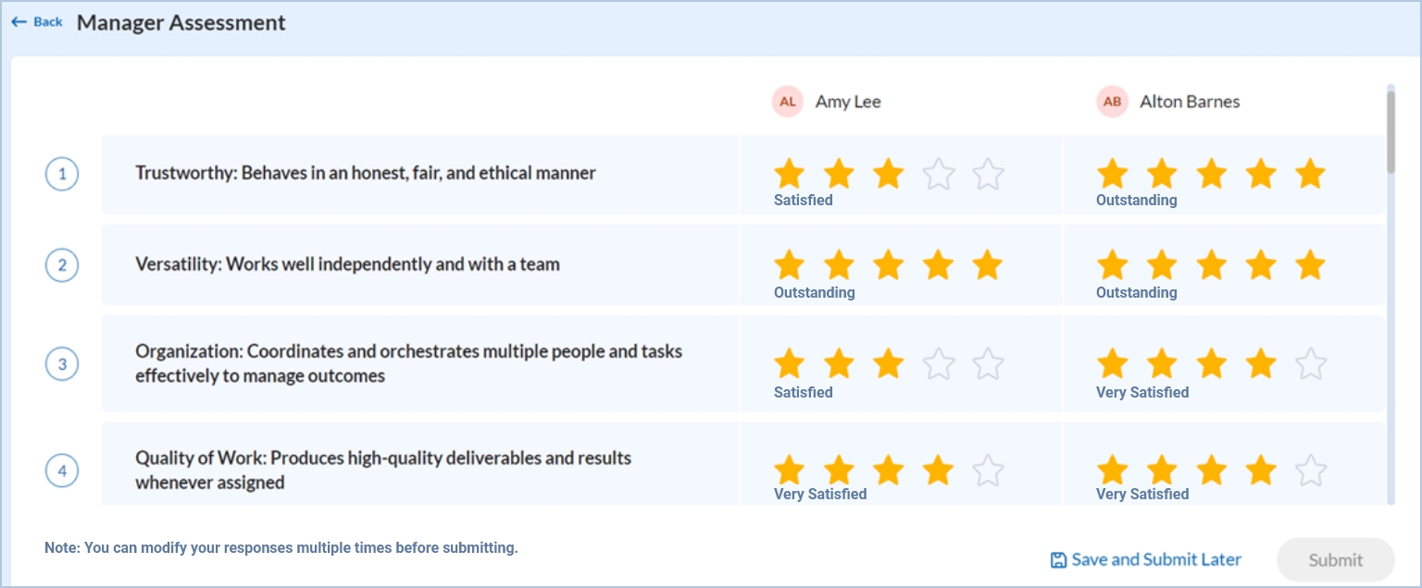Viewport: 1422px width, 588px height.
Task: Click Save and Submit Later link
Action: click(x=1156, y=559)
